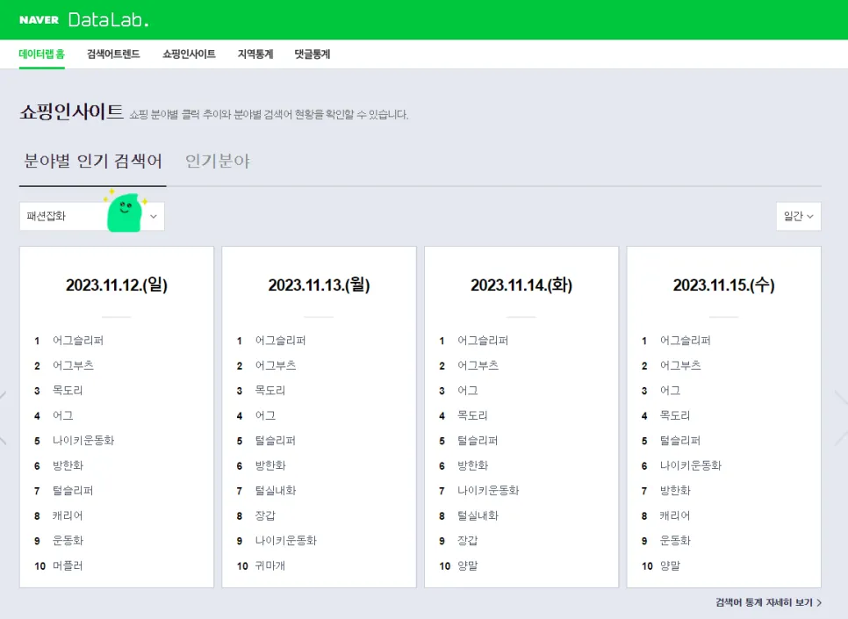Viewport: 848px width, 619px height.
Task: Click 어그슬리퍼 in the 2023.11.15 list
Action: click(x=686, y=341)
